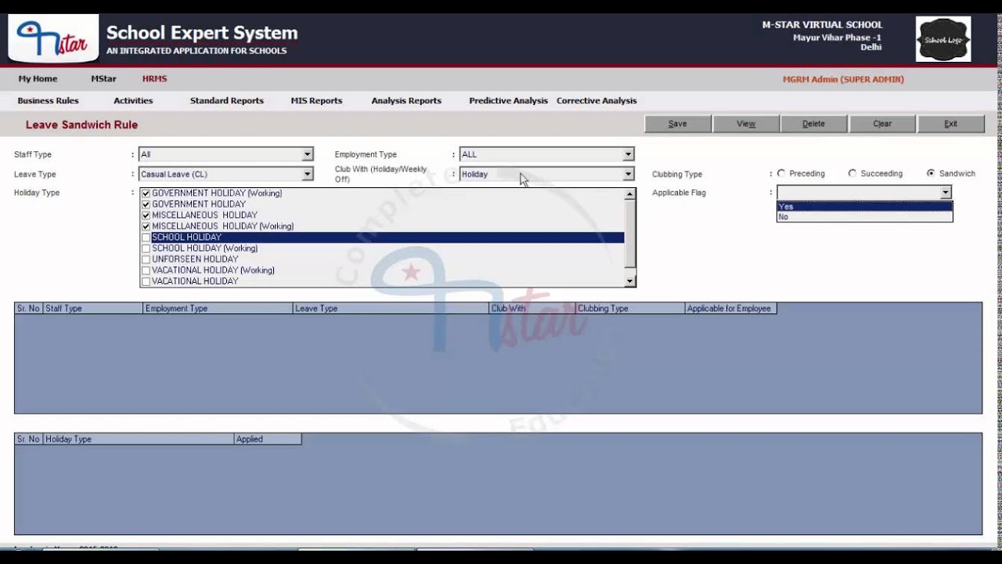The width and height of the screenshot is (1002, 564).
Task: Click the Applied column header
Action: [x=268, y=439]
